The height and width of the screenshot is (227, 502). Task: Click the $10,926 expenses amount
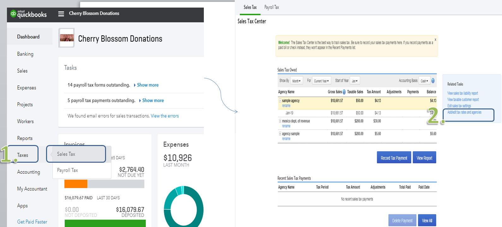tap(178, 158)
